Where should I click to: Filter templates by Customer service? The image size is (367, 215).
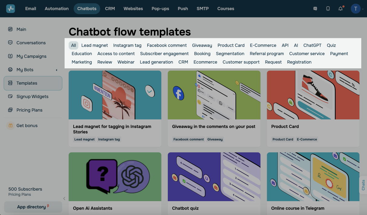[x=307, y=54]
